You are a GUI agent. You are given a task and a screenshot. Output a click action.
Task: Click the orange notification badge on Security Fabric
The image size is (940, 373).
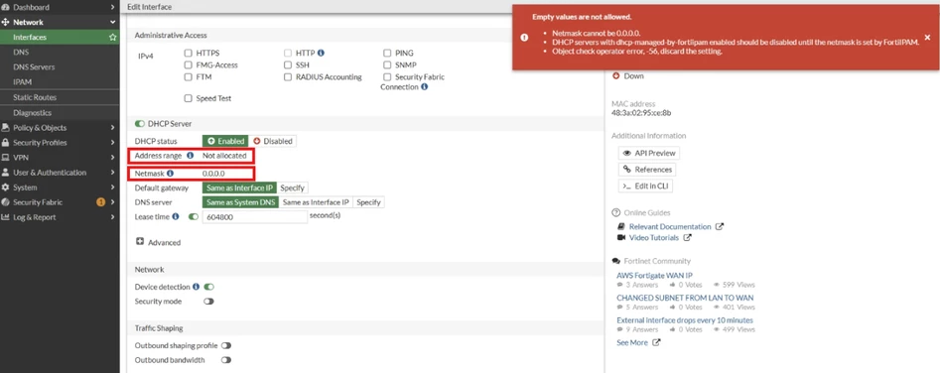[100, 202]
